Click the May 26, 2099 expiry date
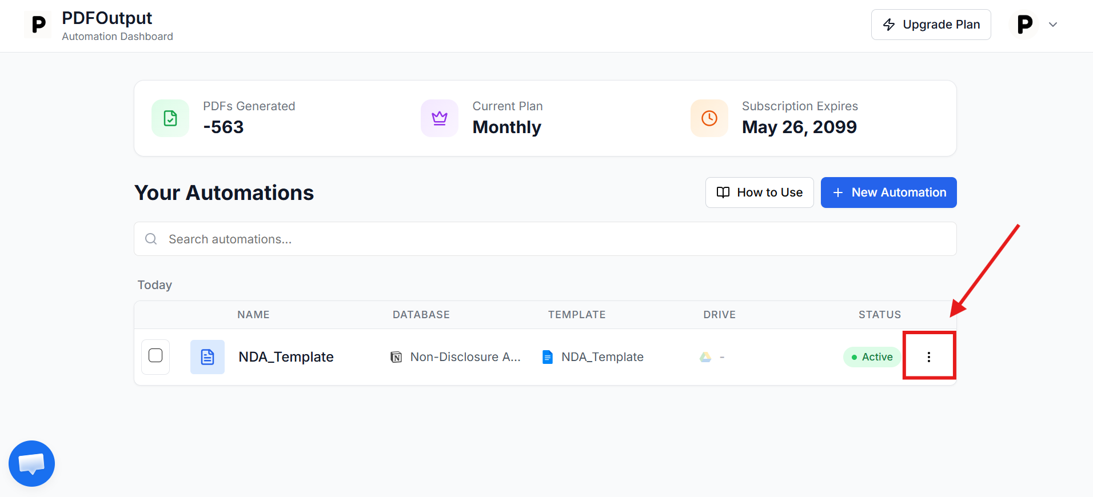The height and width of the screenshot is (497, 1093). tap(799, 127)
